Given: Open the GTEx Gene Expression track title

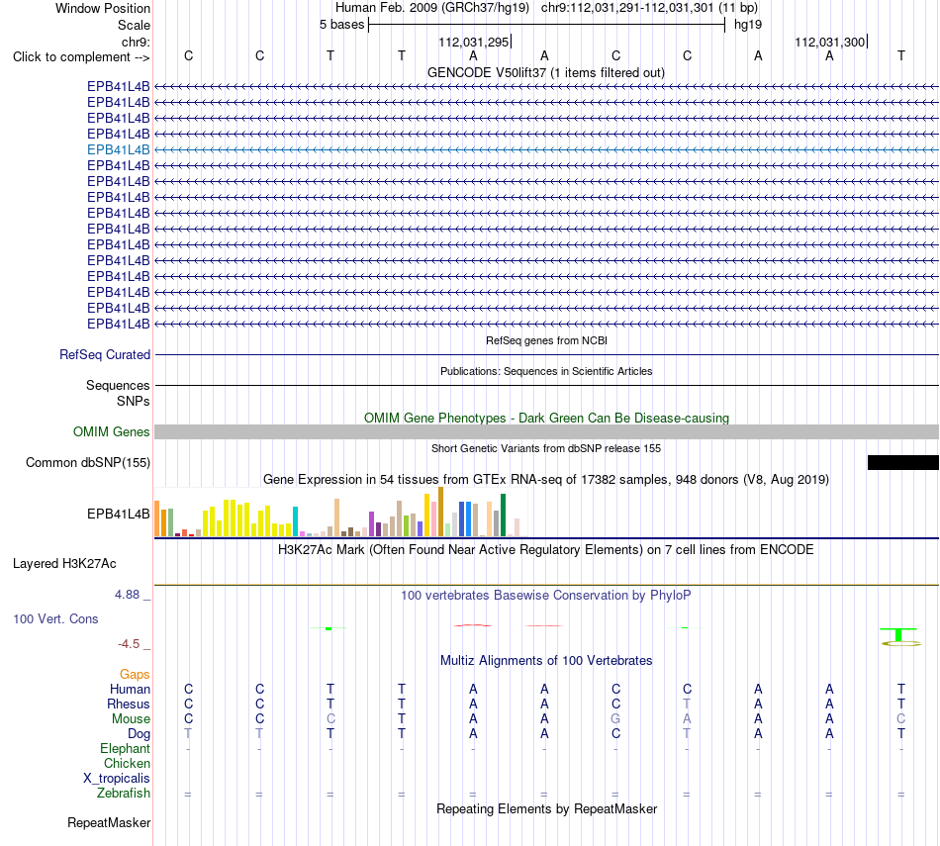Looking at the screenshot, I should [x=546, y=480].
